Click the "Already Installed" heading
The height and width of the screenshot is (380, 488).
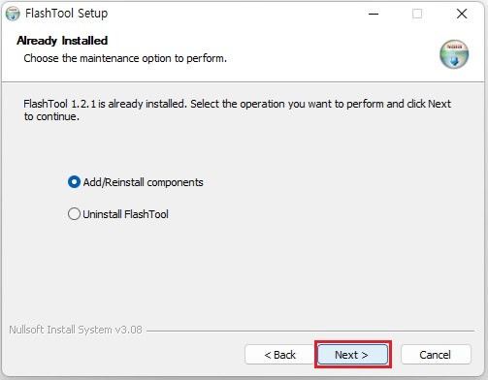click(x=62, y=41)
